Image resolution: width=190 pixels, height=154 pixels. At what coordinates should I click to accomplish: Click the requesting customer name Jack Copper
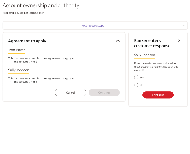coord(37,13)
